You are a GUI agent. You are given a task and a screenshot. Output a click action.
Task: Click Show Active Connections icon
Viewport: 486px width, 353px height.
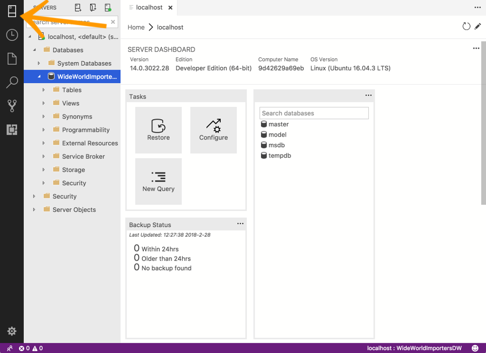(107, 7)
